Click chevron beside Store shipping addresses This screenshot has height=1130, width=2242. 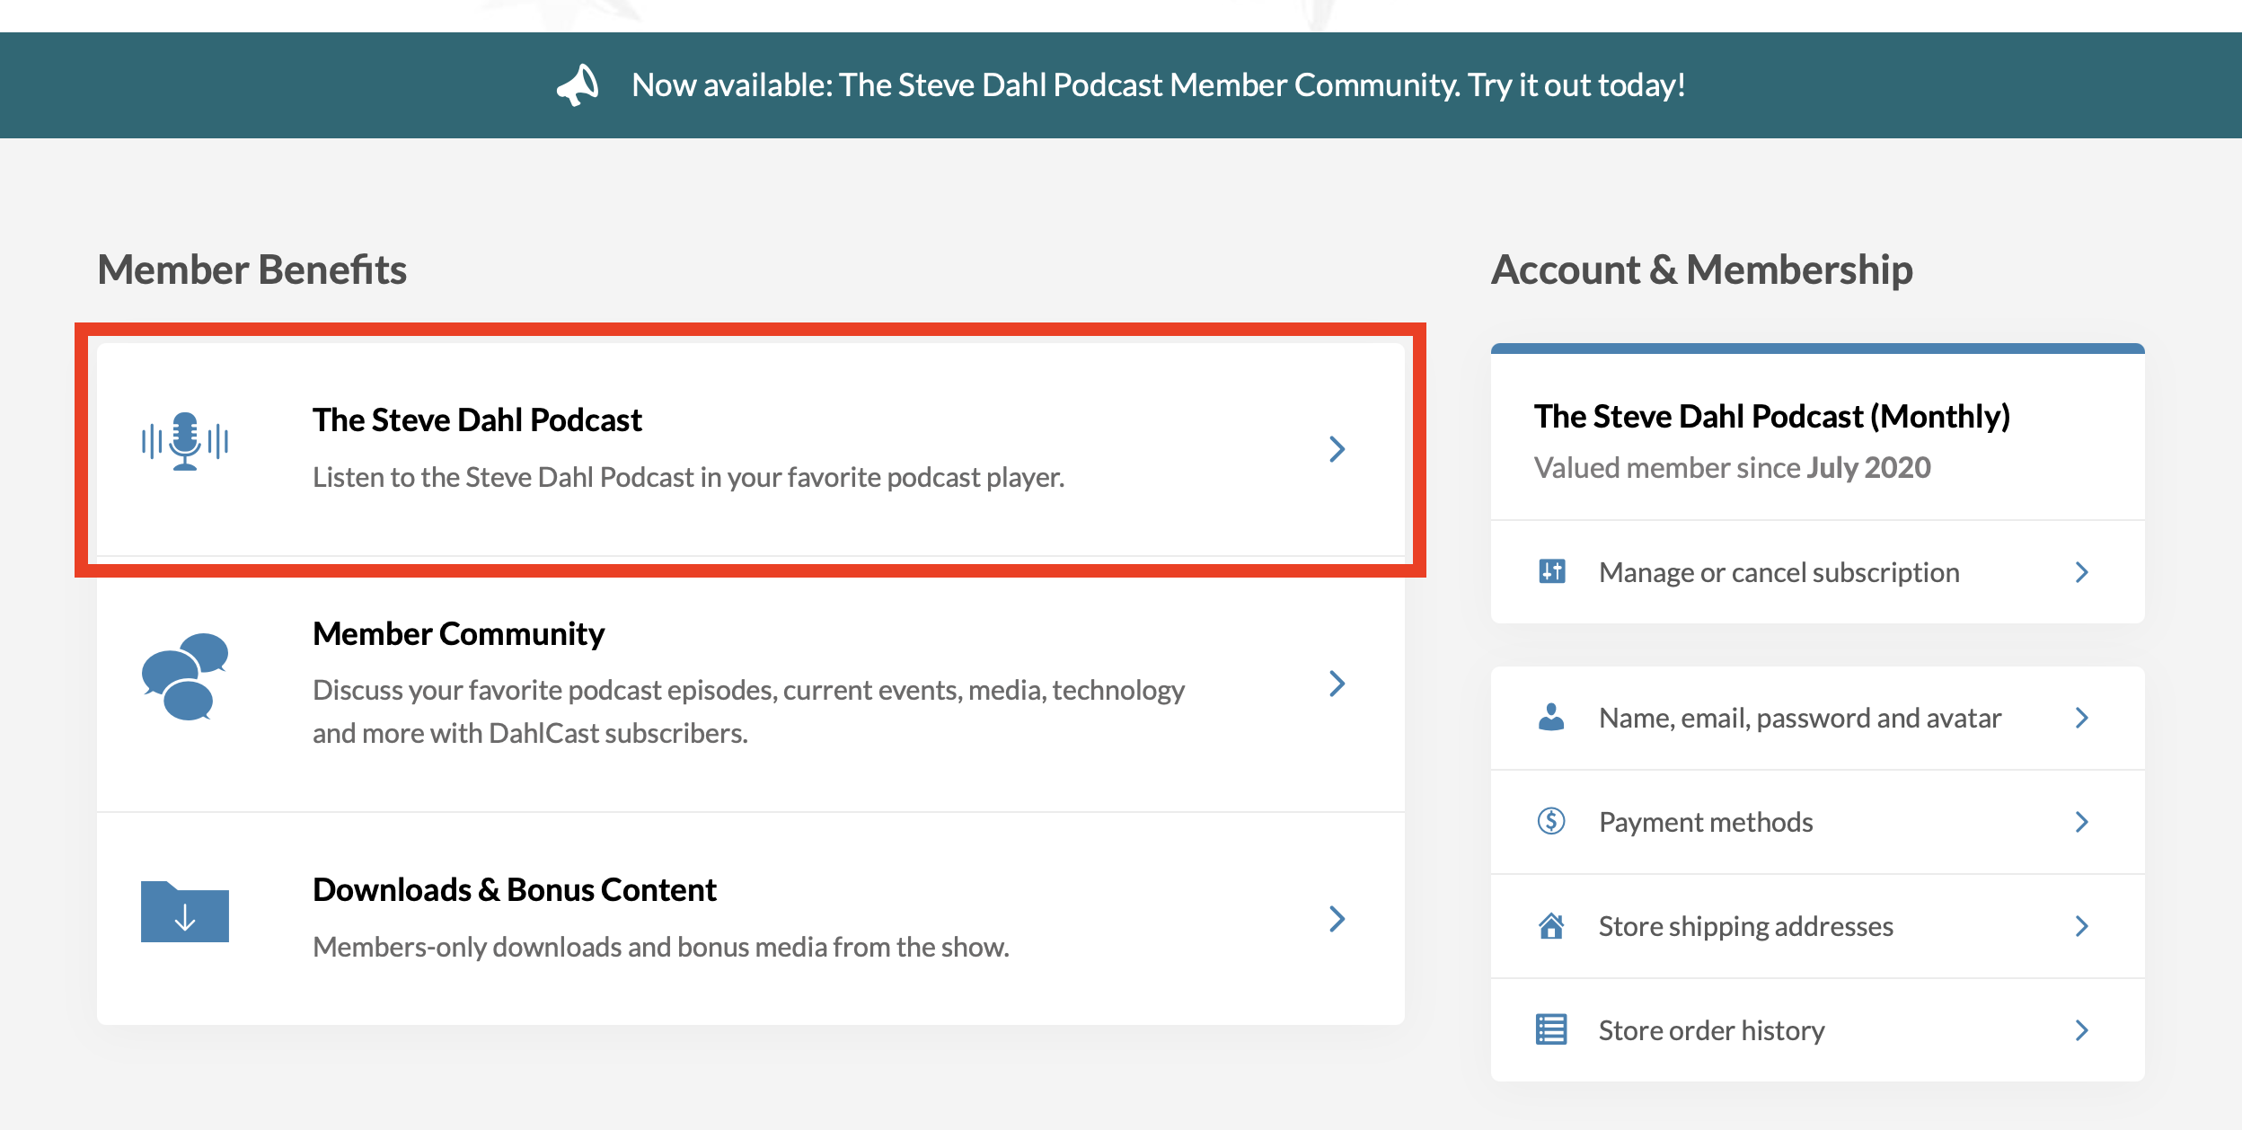(x=2082, y=926)
